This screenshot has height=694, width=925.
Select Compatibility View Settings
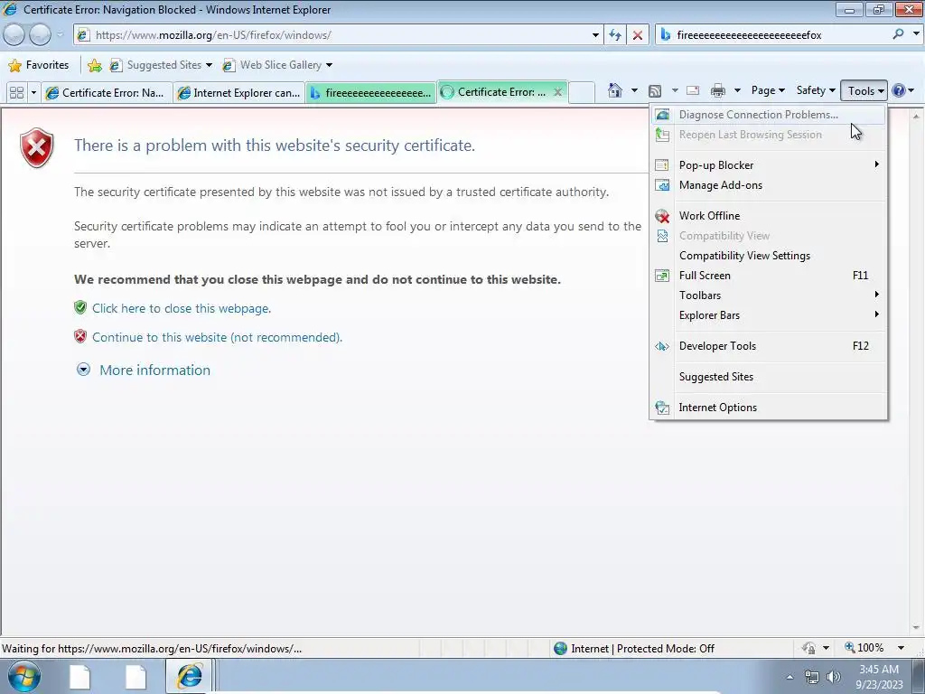768,256
